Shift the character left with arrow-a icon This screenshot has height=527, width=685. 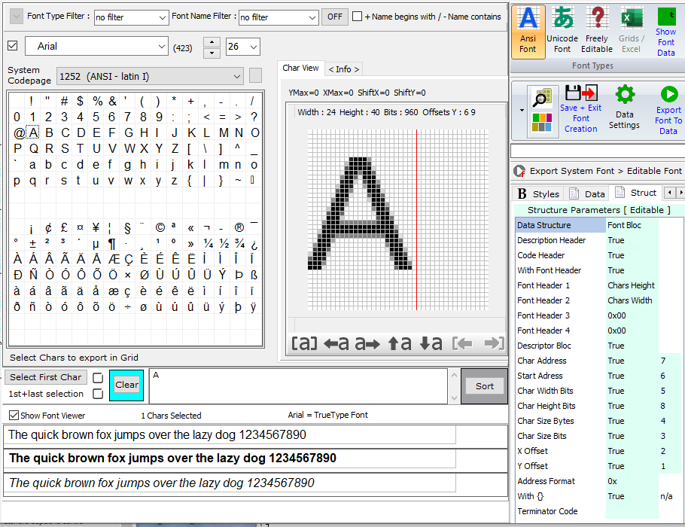[x=336, y=343]
